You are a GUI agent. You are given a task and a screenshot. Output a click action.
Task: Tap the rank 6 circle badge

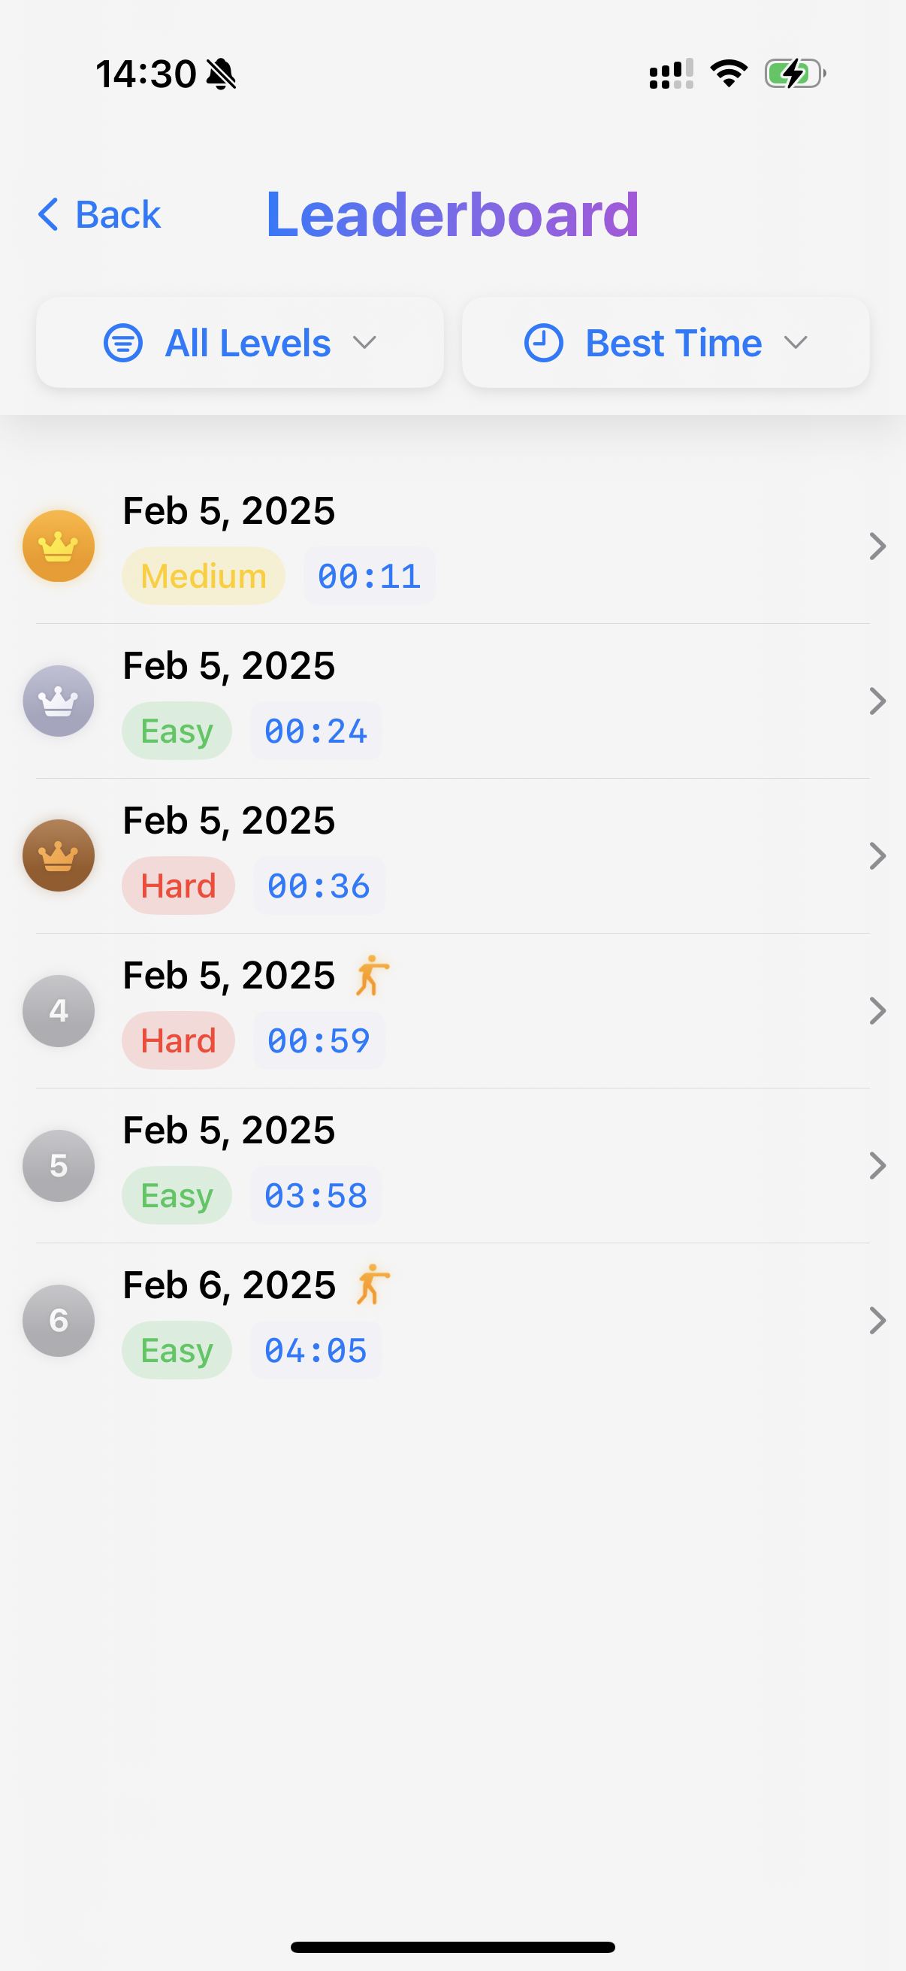coord(58,1321)
